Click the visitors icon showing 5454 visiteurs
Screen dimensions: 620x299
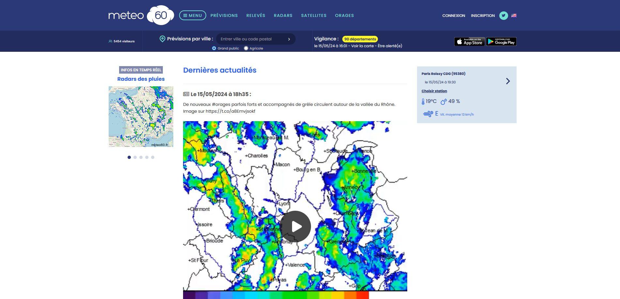110,41
